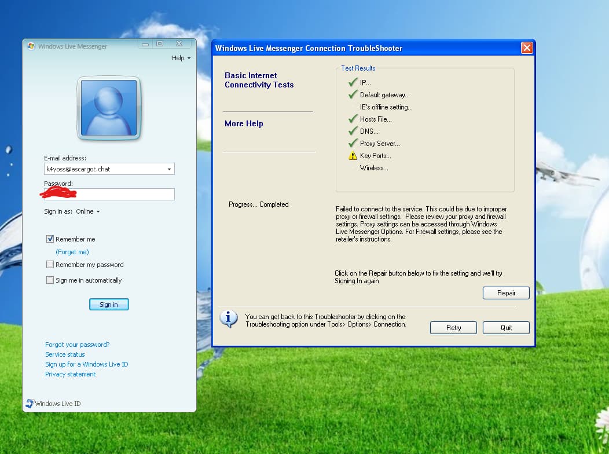Image resolution: width=609 pixels, height=454 pixels.
Task: Close the Connection TroubleShooter with red X
Action: tap(527, 47)
